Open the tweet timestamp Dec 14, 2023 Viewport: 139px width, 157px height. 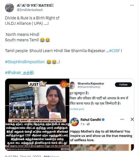click(x=31, y=156)
